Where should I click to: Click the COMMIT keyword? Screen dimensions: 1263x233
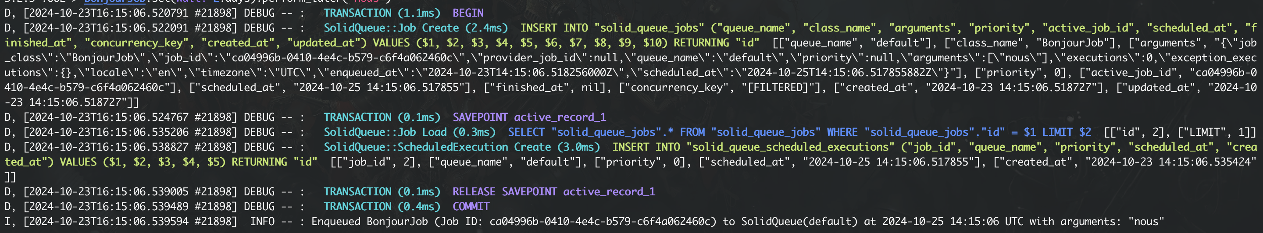pyautogui.click(x=471, y=207)
